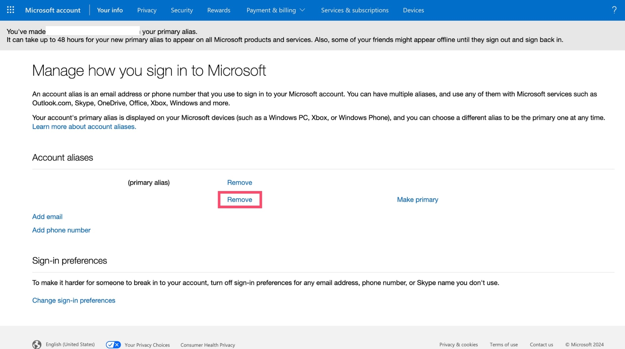Click the Manage how you sign in heading
Viewport: 625px width, 349px height.
(149, 71)
